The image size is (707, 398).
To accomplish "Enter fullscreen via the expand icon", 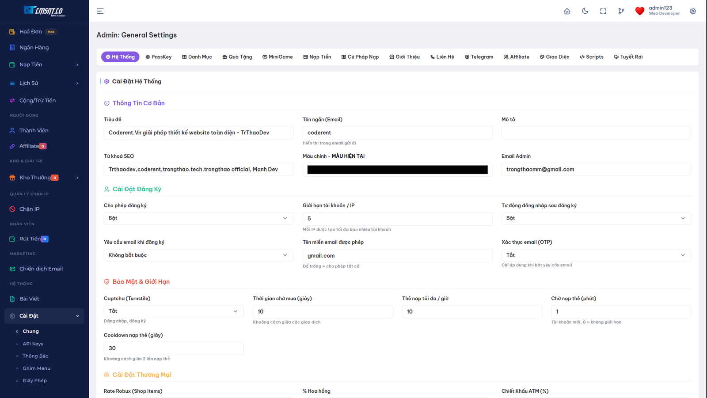I will pos(603,11).
